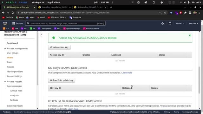Open CloudFormation shortcut

91,28
